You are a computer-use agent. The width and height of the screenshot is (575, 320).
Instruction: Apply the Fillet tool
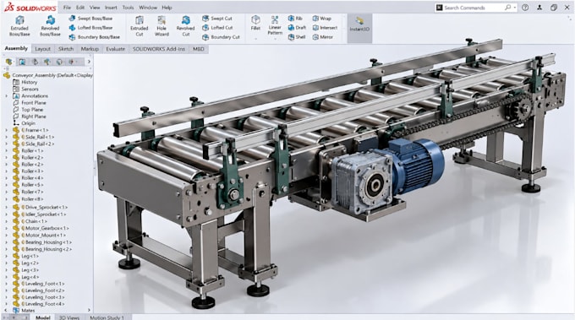click(x=255, y=23)
